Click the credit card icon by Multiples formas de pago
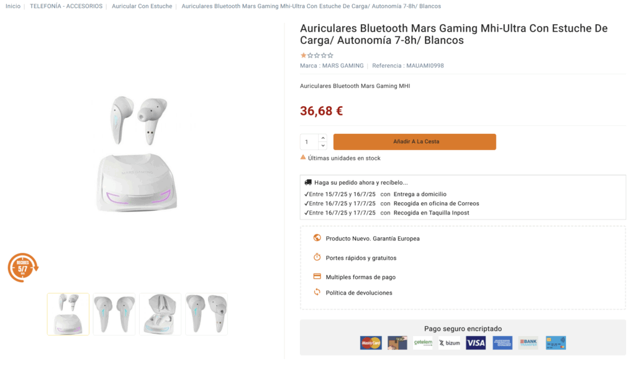This screenshot has width=636, height=372. coord(317,277)
